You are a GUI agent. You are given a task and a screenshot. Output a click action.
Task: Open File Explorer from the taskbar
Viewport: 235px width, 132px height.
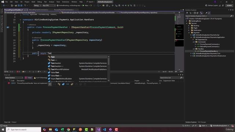pyautogui.click(x=50, y=129)
